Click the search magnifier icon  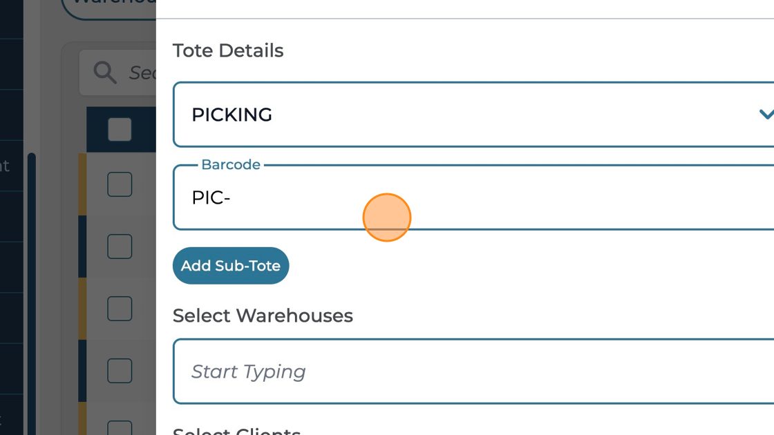pos(105,72)
